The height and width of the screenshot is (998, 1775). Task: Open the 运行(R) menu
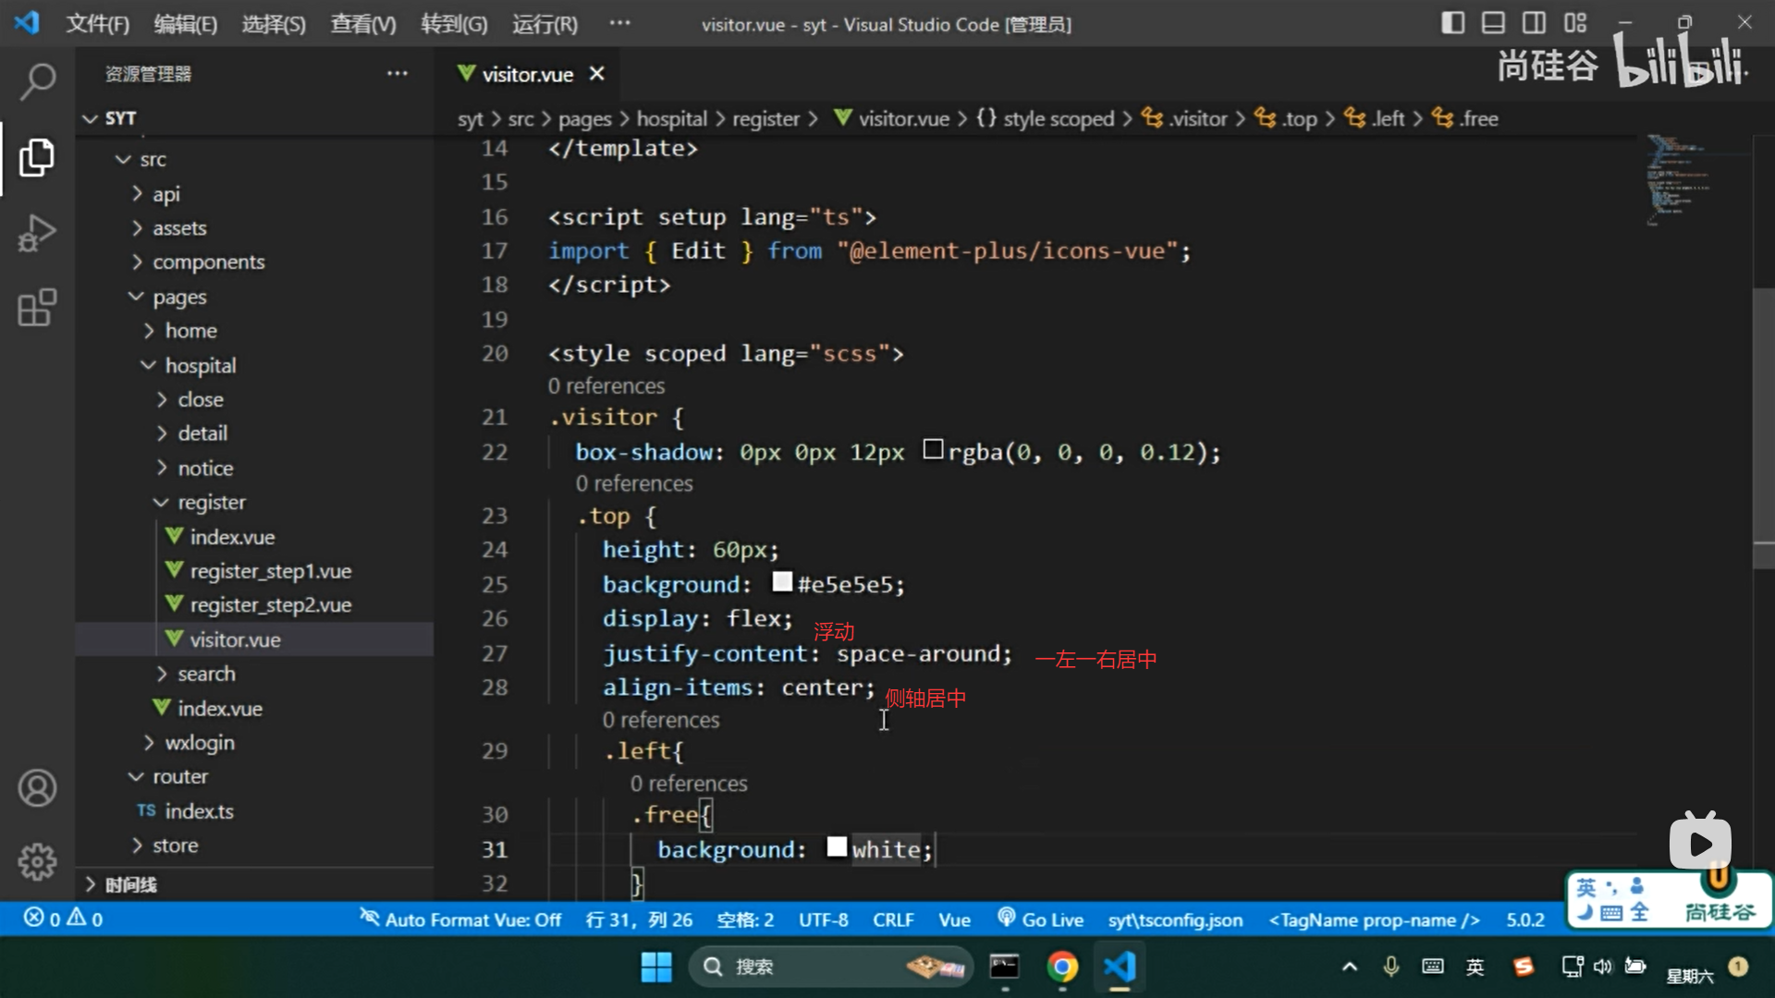[x=545, y=24]
